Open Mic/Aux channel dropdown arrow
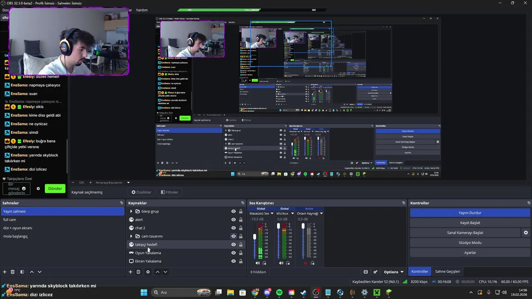 (x=292, y=213)
